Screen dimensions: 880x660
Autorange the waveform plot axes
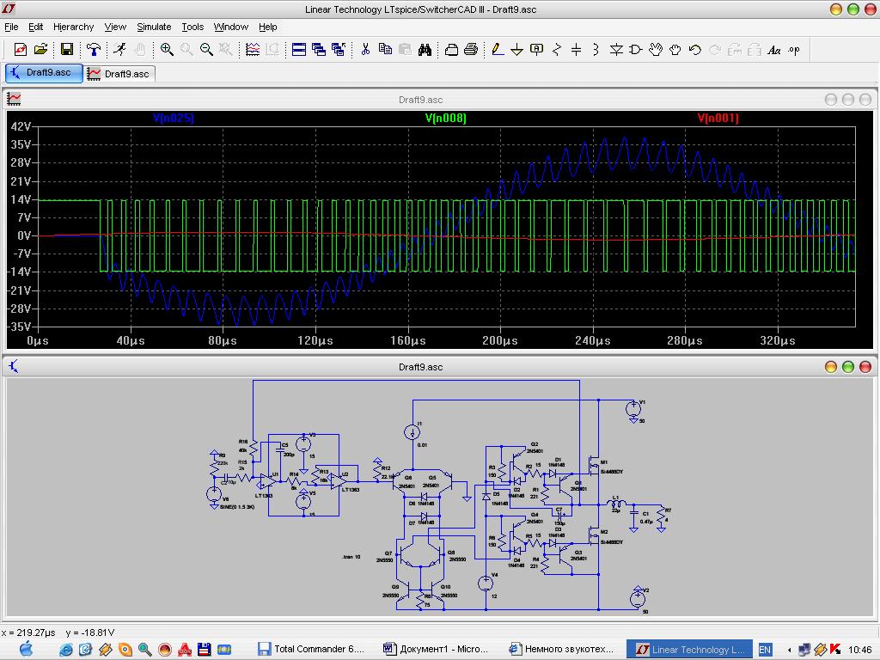[253, 50]
